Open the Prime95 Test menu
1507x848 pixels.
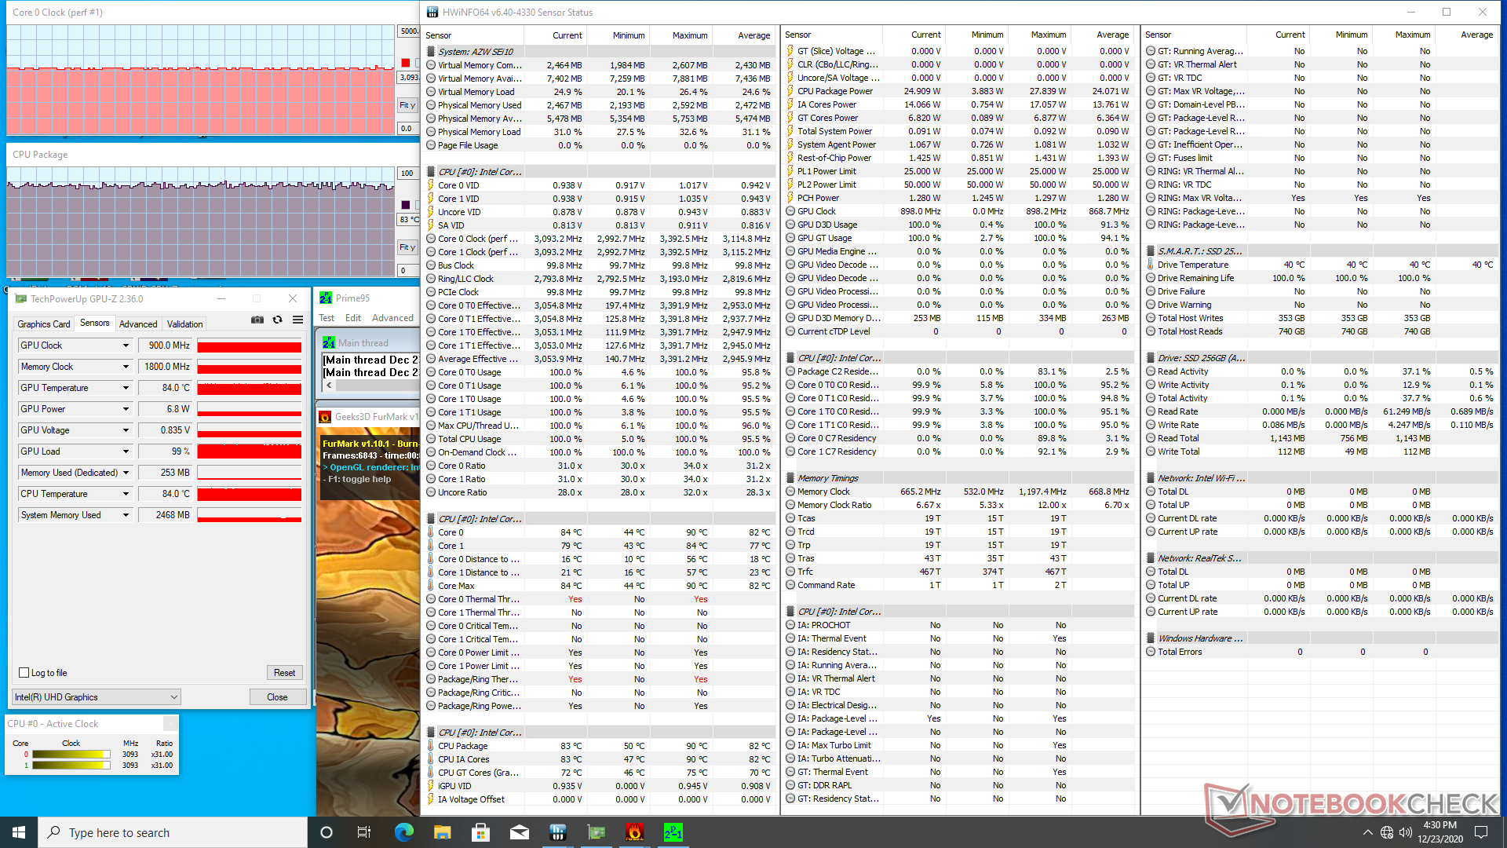pos(327,318)
